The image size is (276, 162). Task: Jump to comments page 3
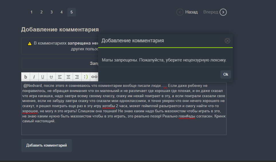pos(52,12)
